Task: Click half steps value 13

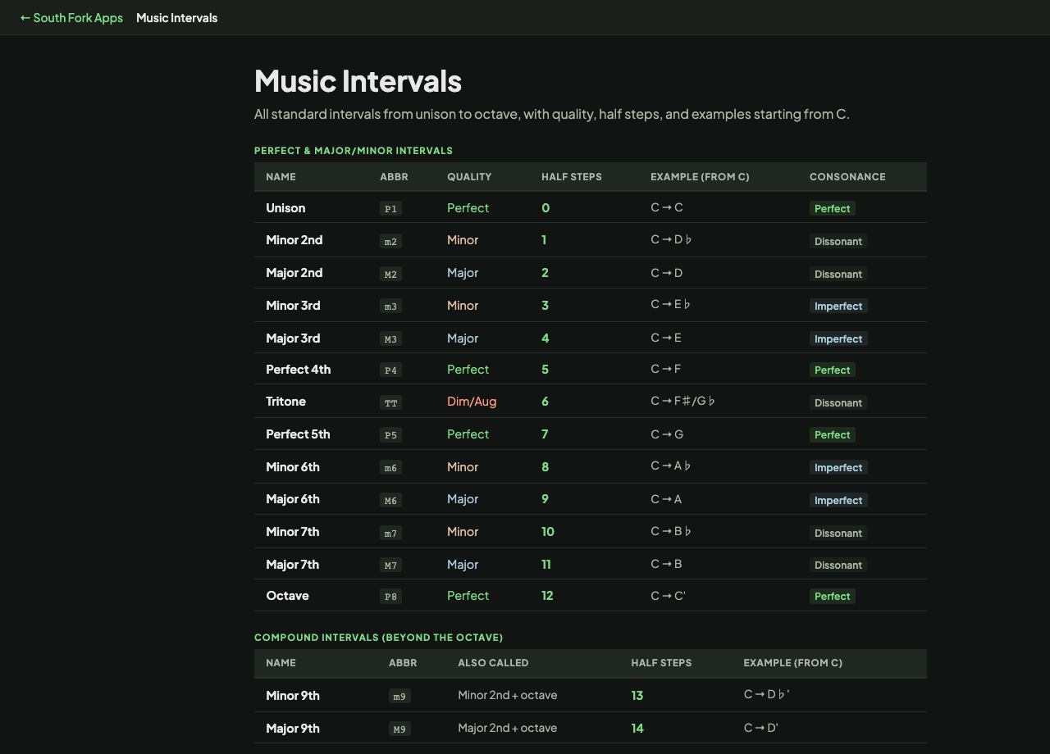Action: click(637, 696)
